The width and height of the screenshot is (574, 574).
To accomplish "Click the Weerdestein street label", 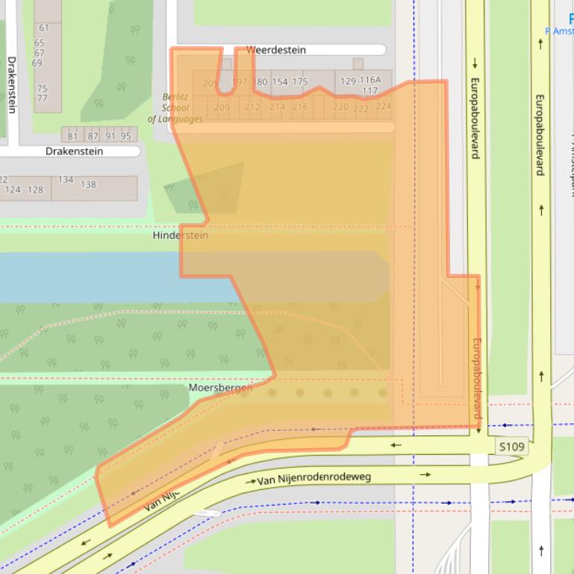I will click(276, 50).
